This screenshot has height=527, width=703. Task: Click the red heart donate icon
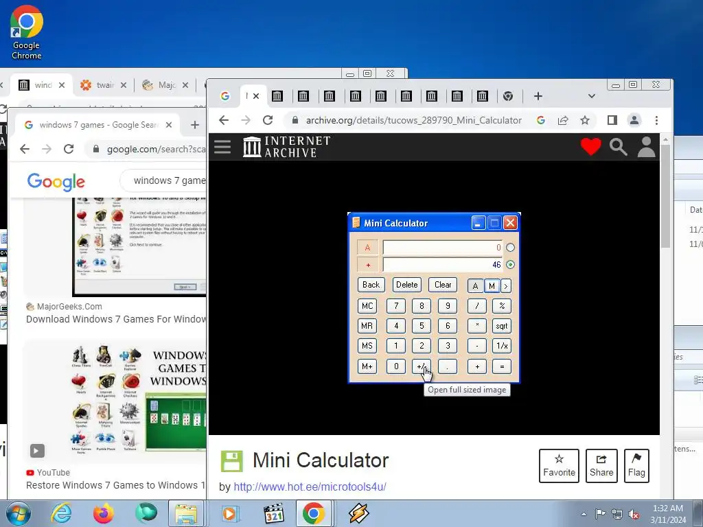tap(590, 147)
